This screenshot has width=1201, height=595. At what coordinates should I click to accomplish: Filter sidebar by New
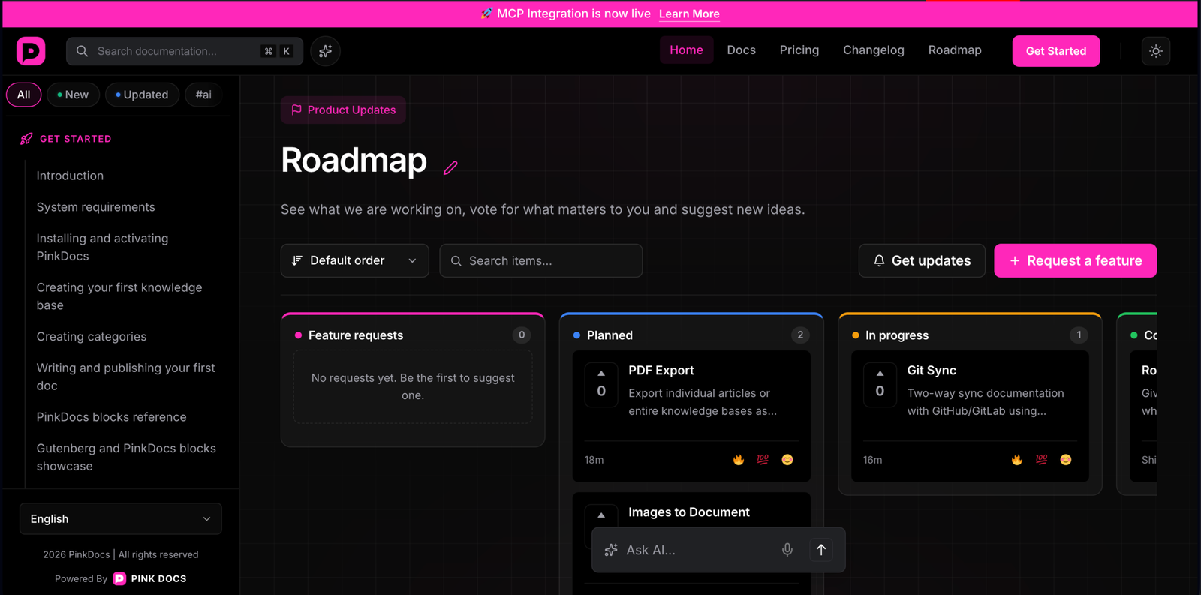73,95
